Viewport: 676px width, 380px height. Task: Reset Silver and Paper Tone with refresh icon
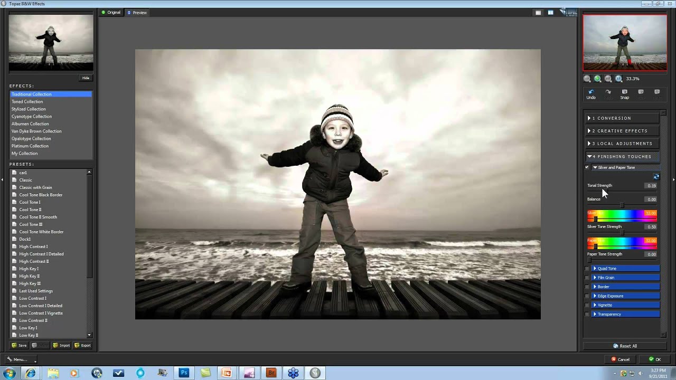pos(656,177)
